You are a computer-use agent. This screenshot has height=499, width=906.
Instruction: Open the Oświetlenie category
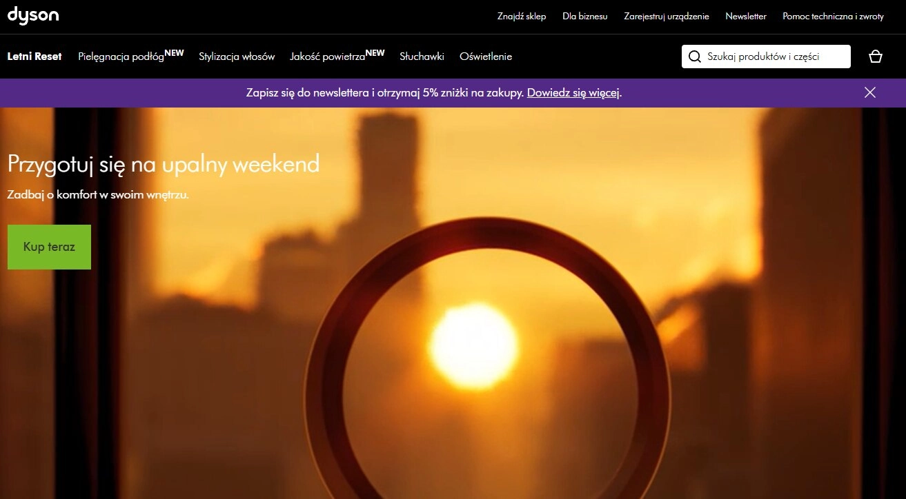click(486, 57)
